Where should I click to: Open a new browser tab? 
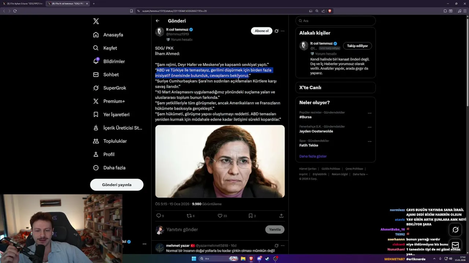(x=94, y=4)
